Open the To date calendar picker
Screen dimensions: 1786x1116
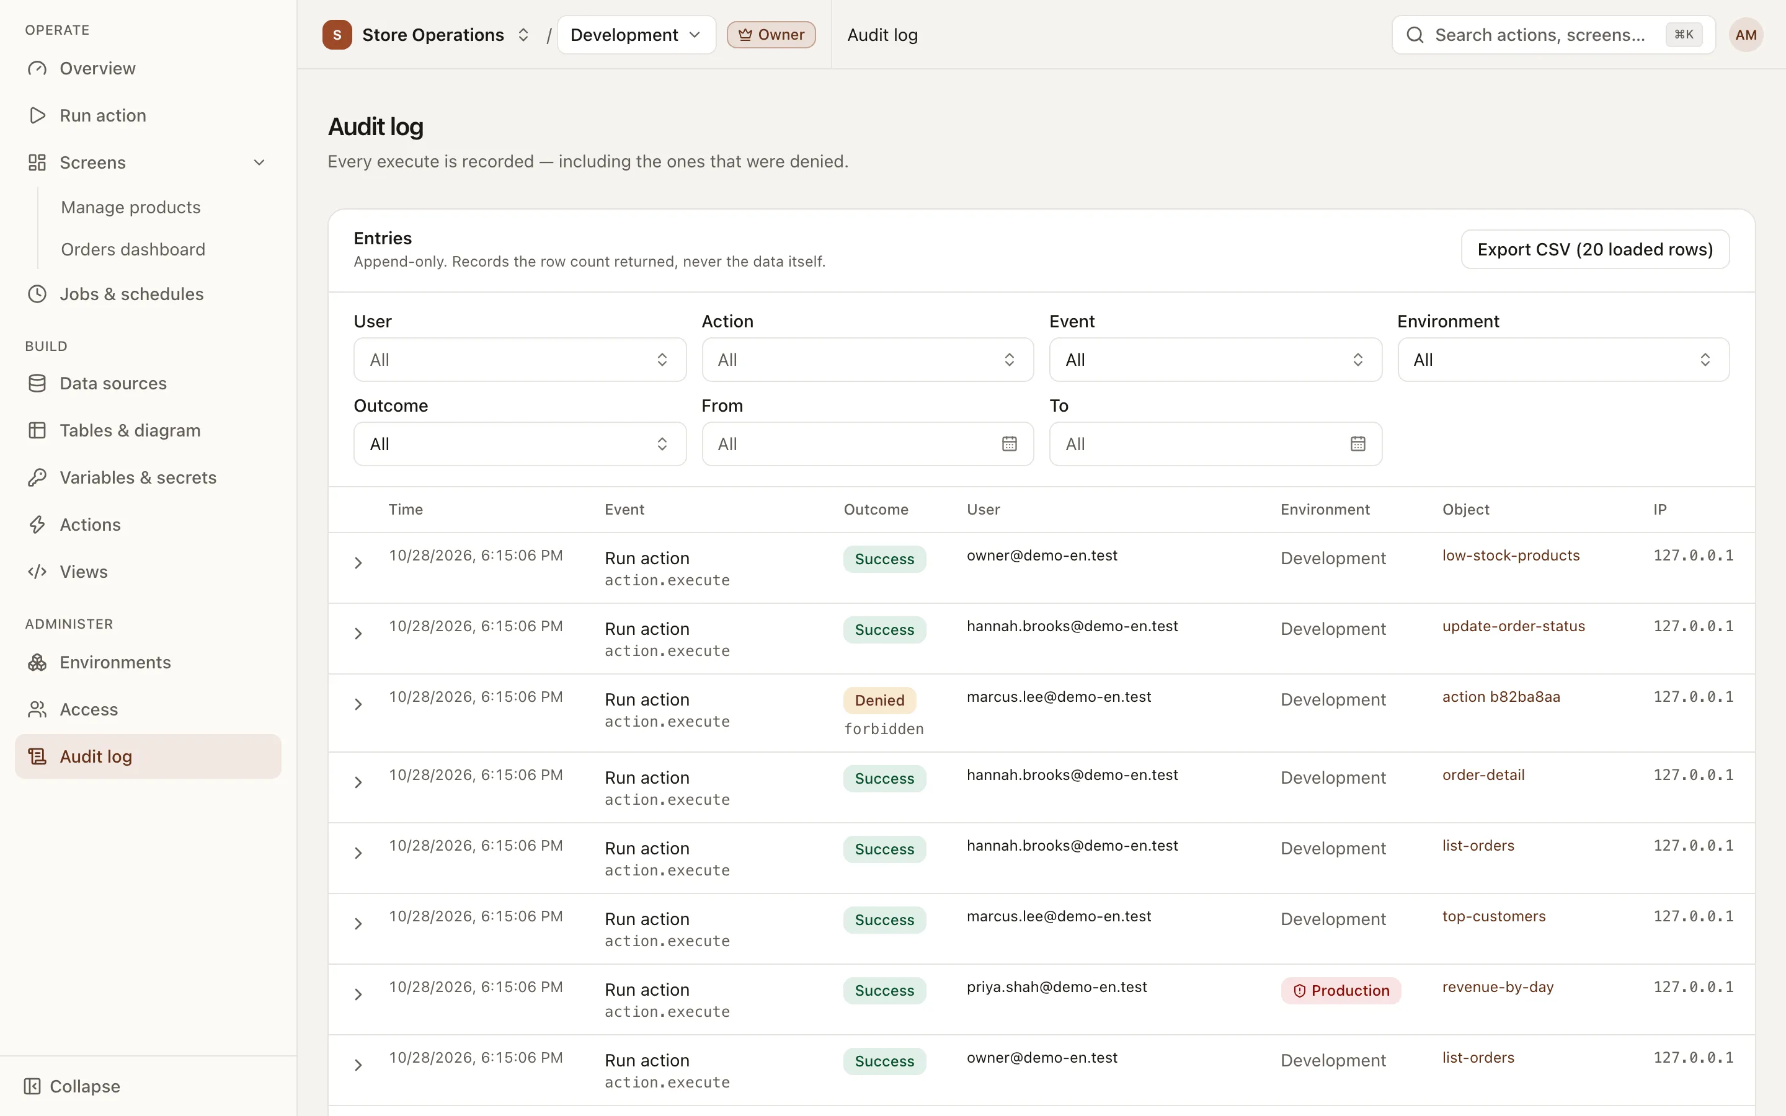(x=1357, y=443)
